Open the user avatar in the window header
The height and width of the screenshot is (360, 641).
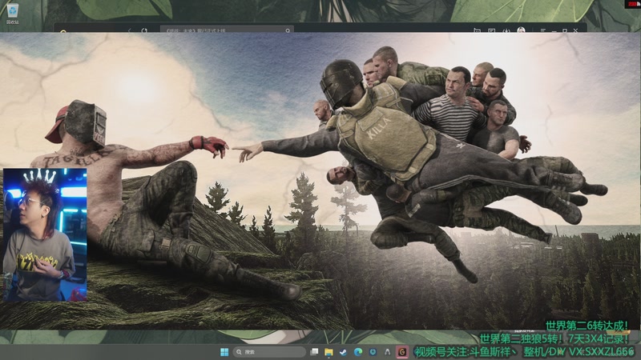521,30
